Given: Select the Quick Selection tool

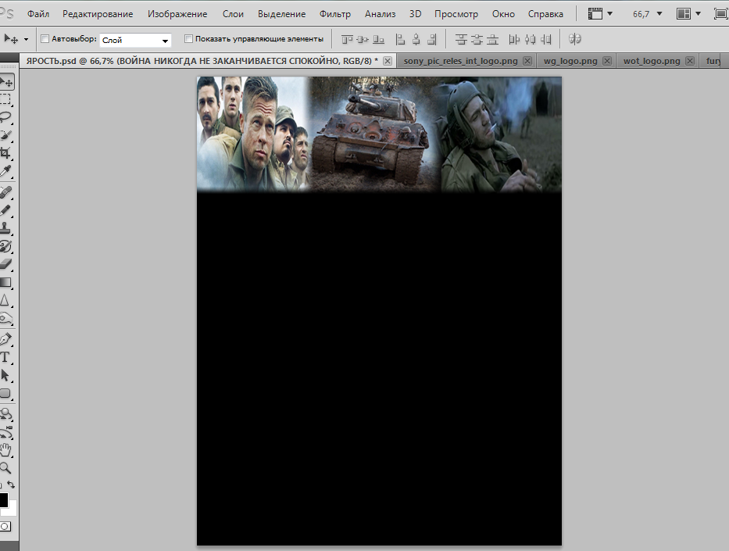Looking at the screenshot, I should [5, 135].
